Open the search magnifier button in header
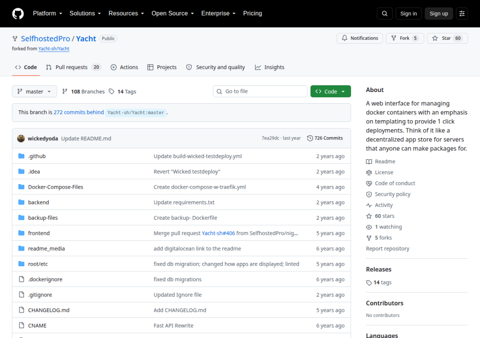The image size is (480, 338). click(x=384, y=14)
